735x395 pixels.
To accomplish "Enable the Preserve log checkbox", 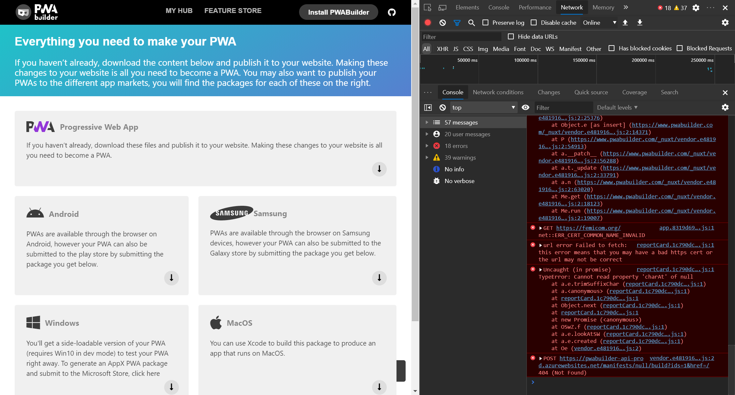I will coord(485,22).
